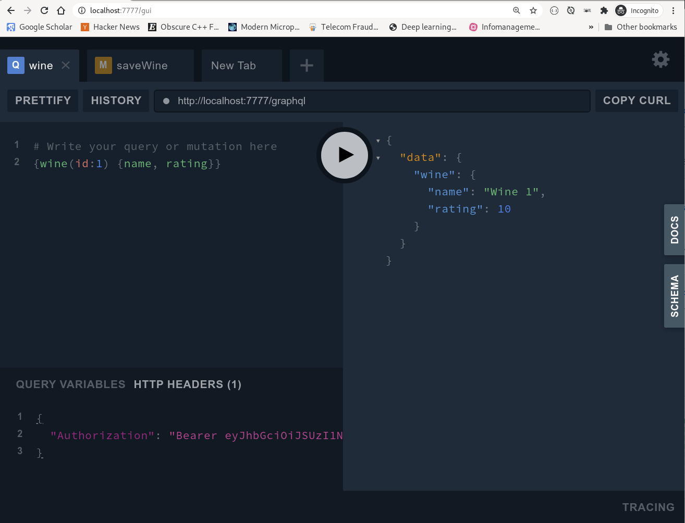Toggle open the DOCS side panel
Screen dimensions: 685x523
(x=675, y=230)
